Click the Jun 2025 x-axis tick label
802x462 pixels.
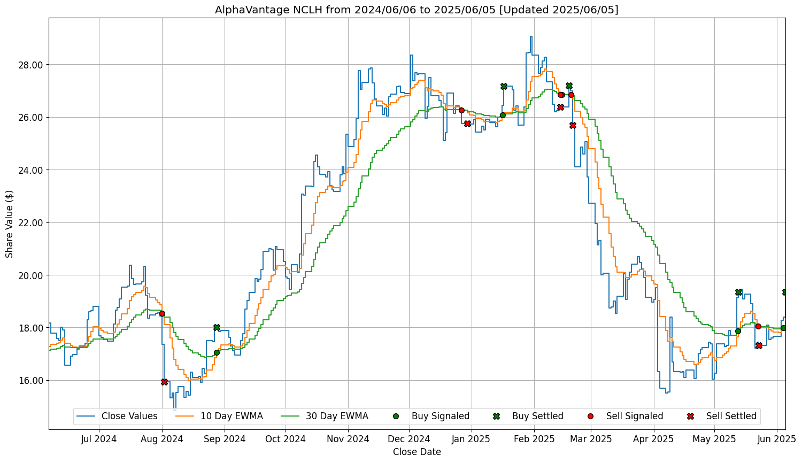point(777,440)
